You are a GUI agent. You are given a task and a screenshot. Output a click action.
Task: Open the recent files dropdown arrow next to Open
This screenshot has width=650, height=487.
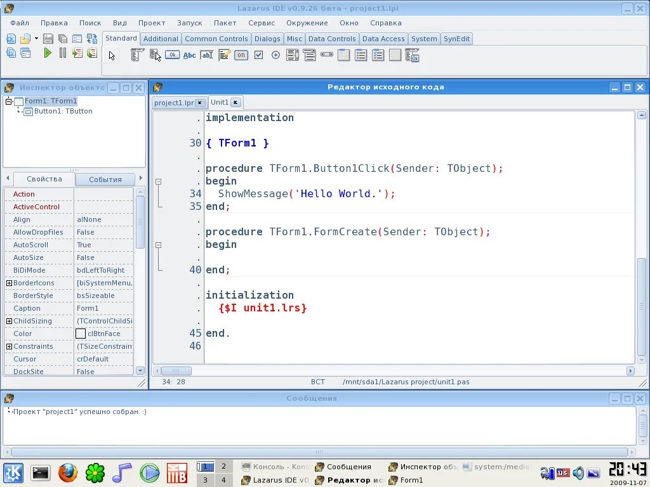36,39
